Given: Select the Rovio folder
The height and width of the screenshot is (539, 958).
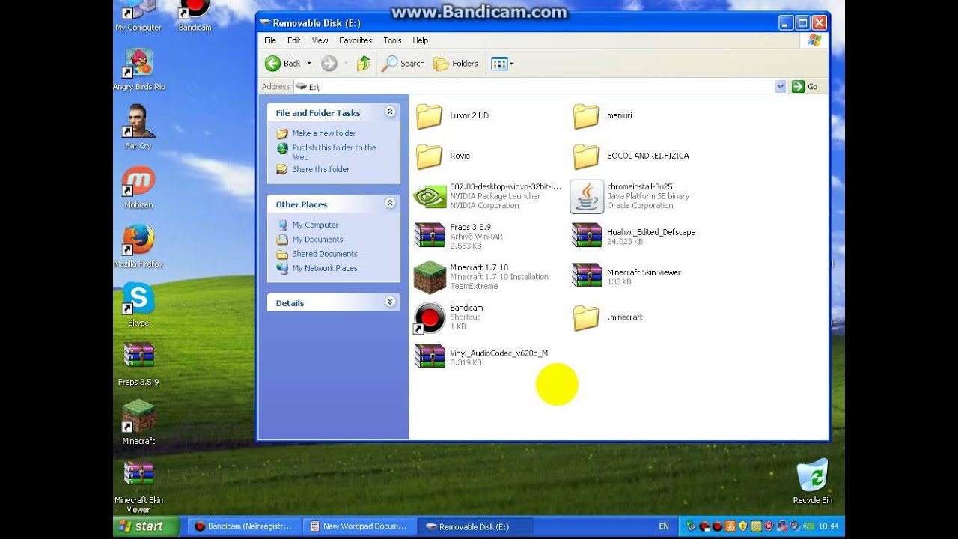Looking at the screenshot, I should pyautogui.click(x=443, y=156).
